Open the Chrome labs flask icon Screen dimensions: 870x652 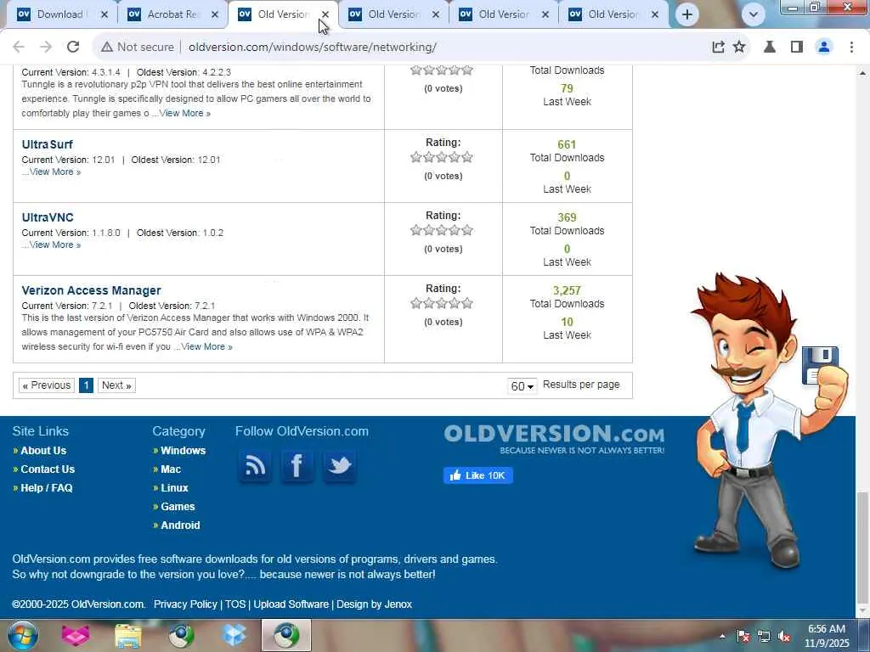770,48
